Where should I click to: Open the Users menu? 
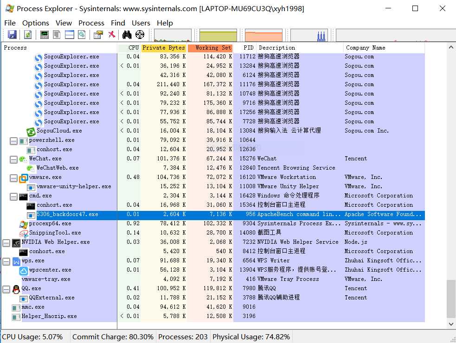coord(141,23)
